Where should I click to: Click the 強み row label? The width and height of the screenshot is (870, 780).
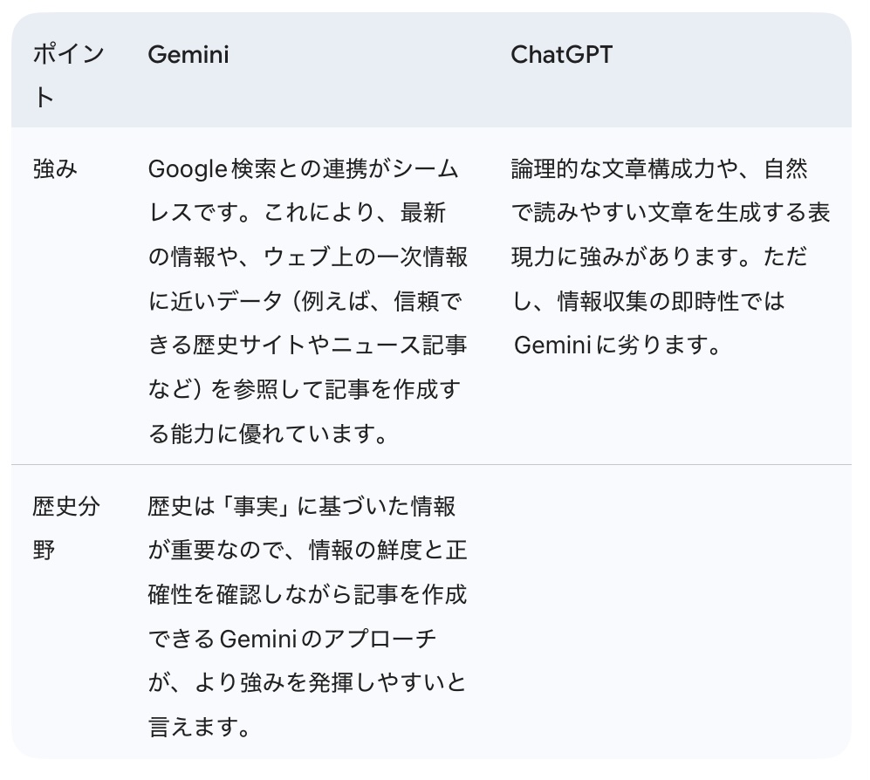click(x=55, y=168)
